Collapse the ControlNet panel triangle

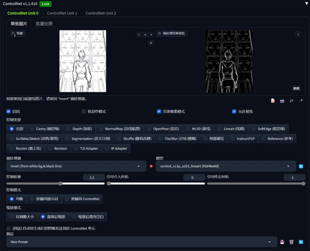pyautogui.click(x=307, y=3)
